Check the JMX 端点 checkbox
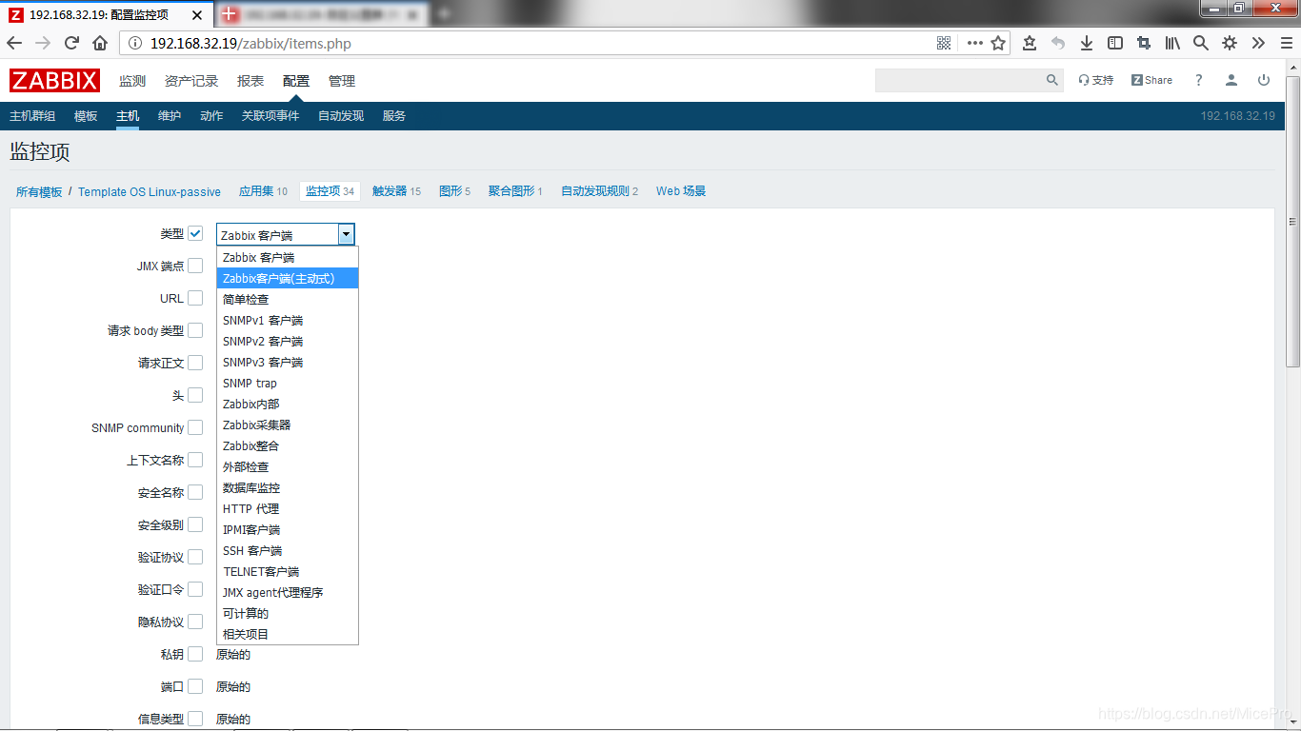The image size is (1301, 731). tap(195, 266)
